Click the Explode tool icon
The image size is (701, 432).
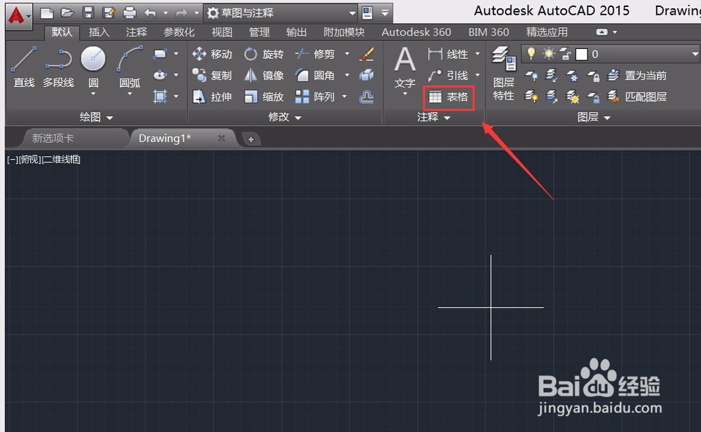click(x=367, y=75)
